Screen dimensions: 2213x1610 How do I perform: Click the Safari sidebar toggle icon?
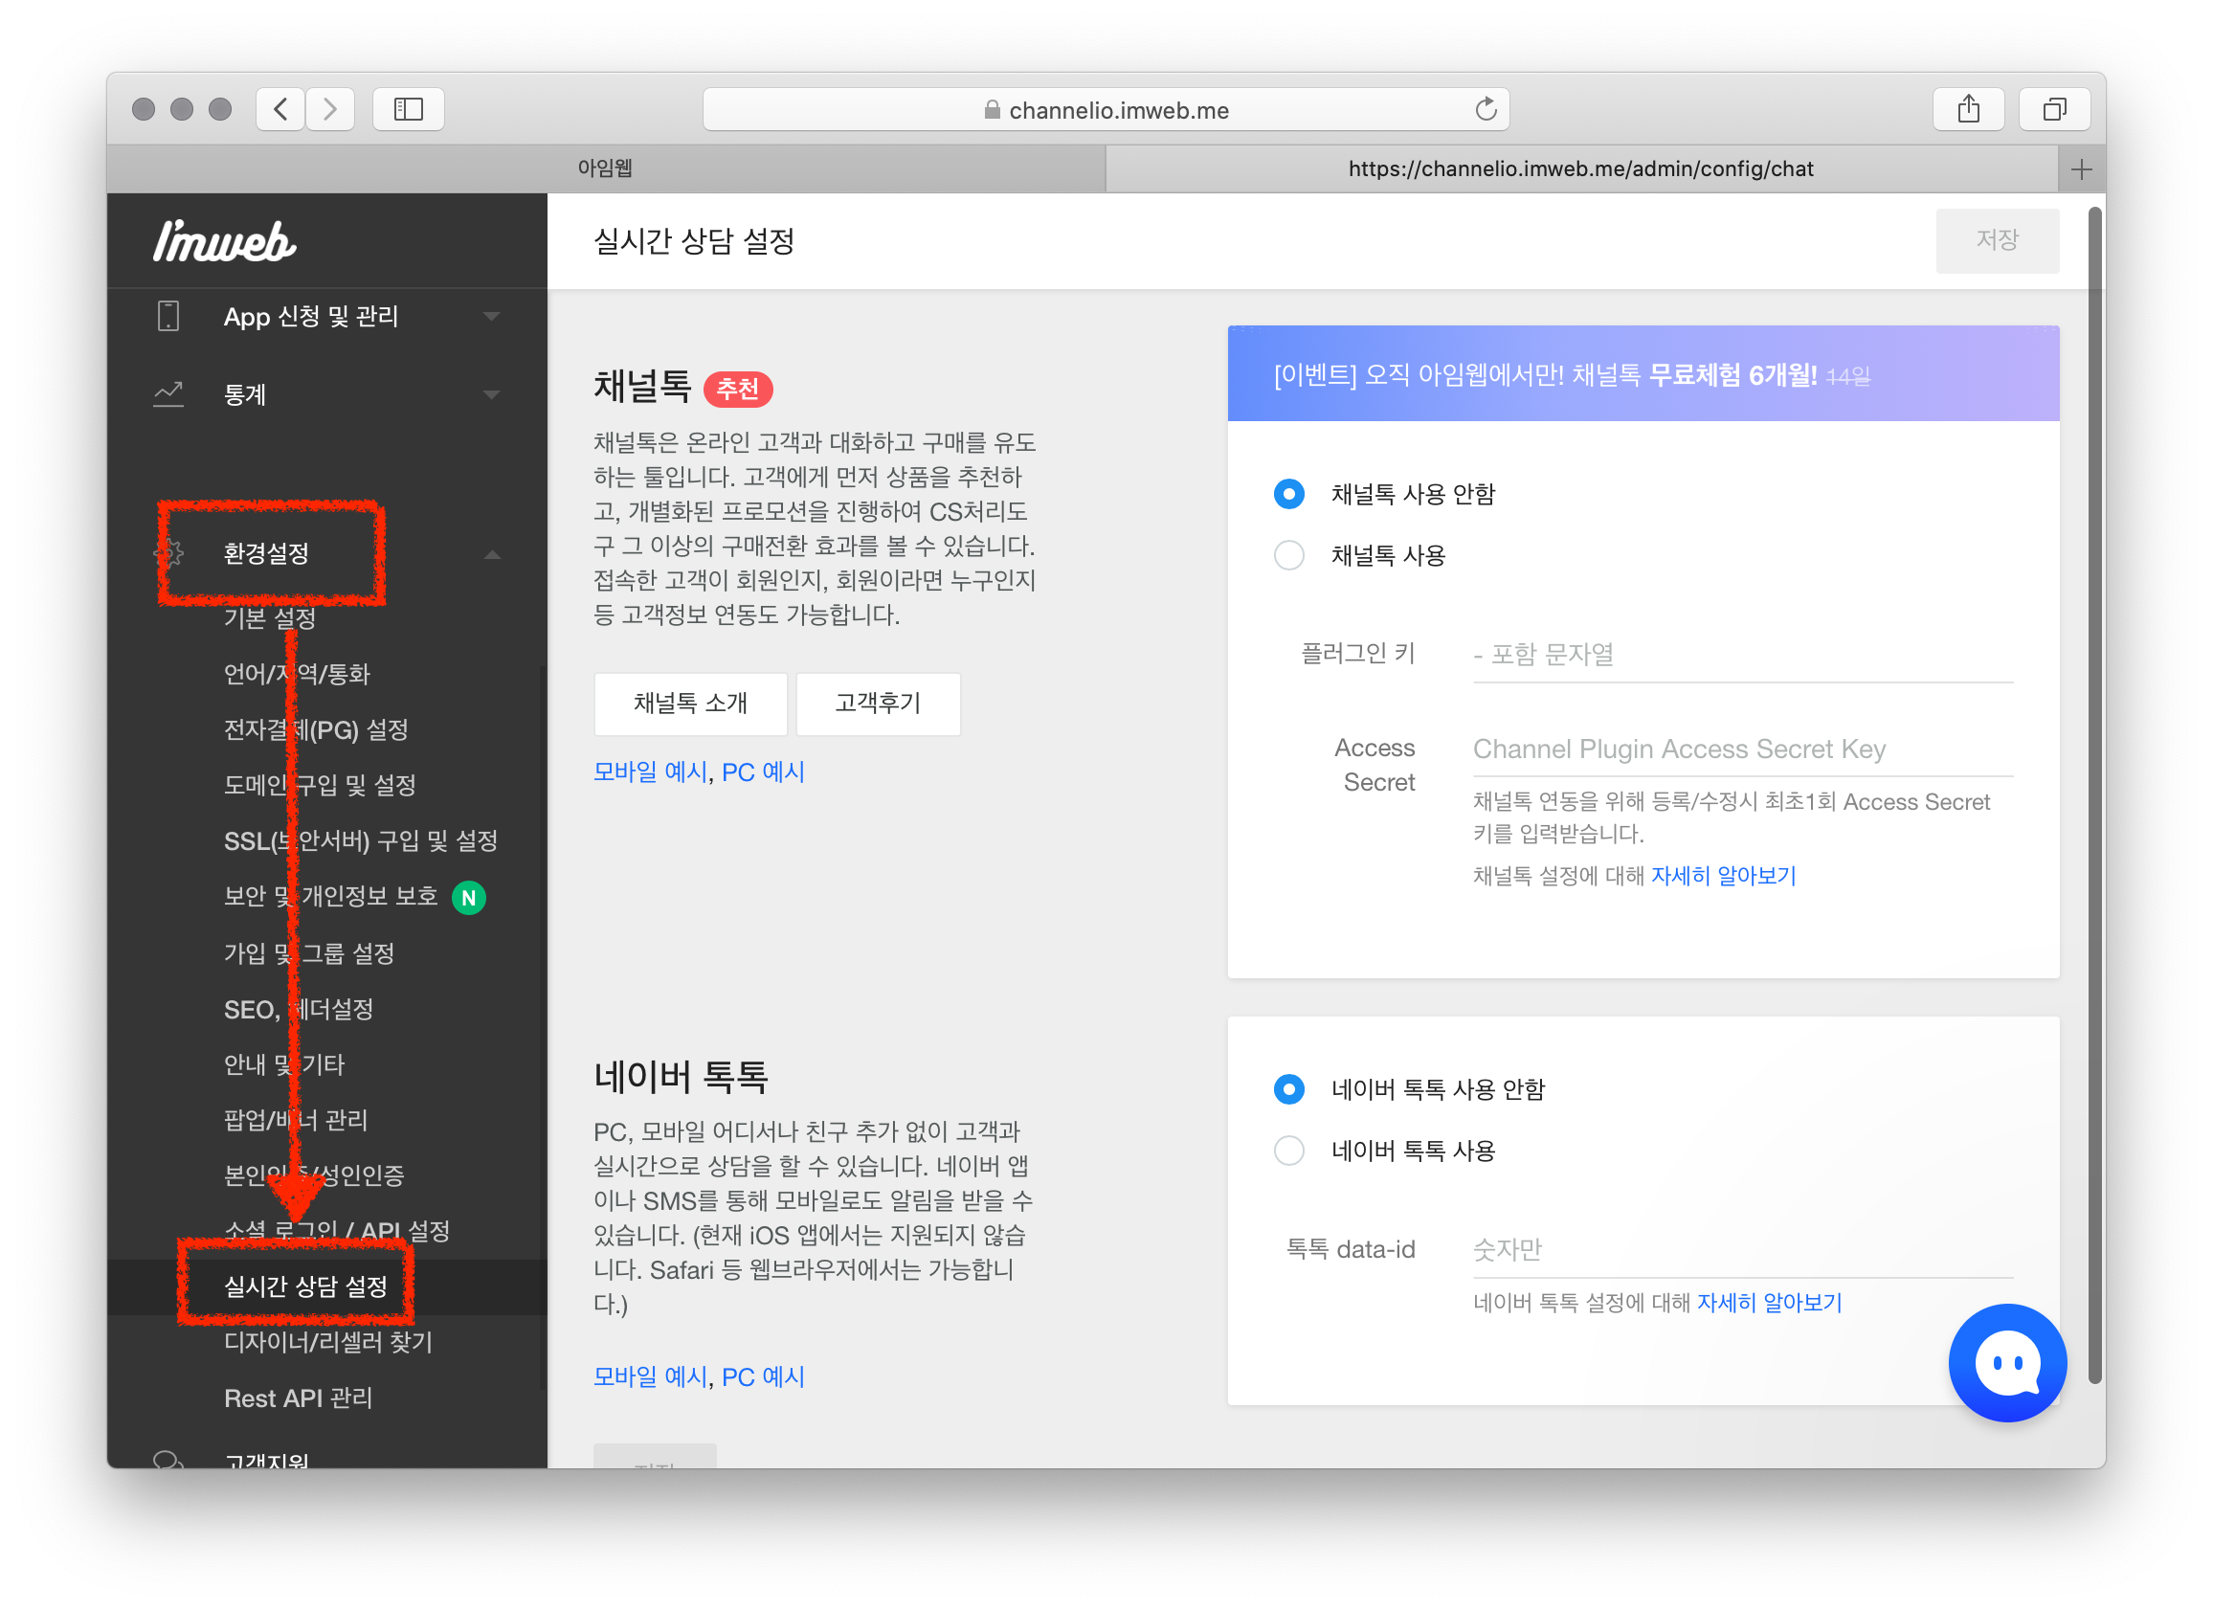point(408,109)
